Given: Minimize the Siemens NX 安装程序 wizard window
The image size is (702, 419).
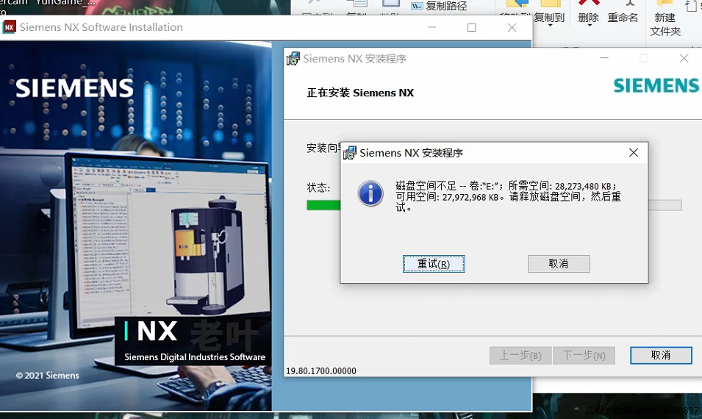Looking at the screenshot, I should click(x=604, y=58).
